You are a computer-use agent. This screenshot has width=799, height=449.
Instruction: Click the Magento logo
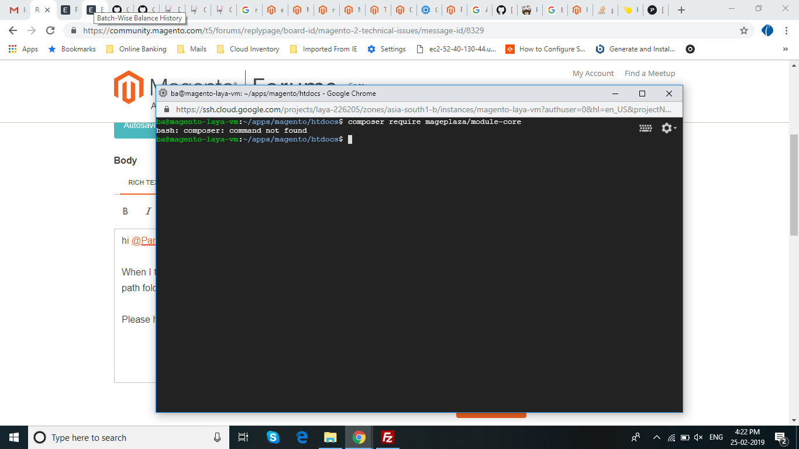point(129,87)
